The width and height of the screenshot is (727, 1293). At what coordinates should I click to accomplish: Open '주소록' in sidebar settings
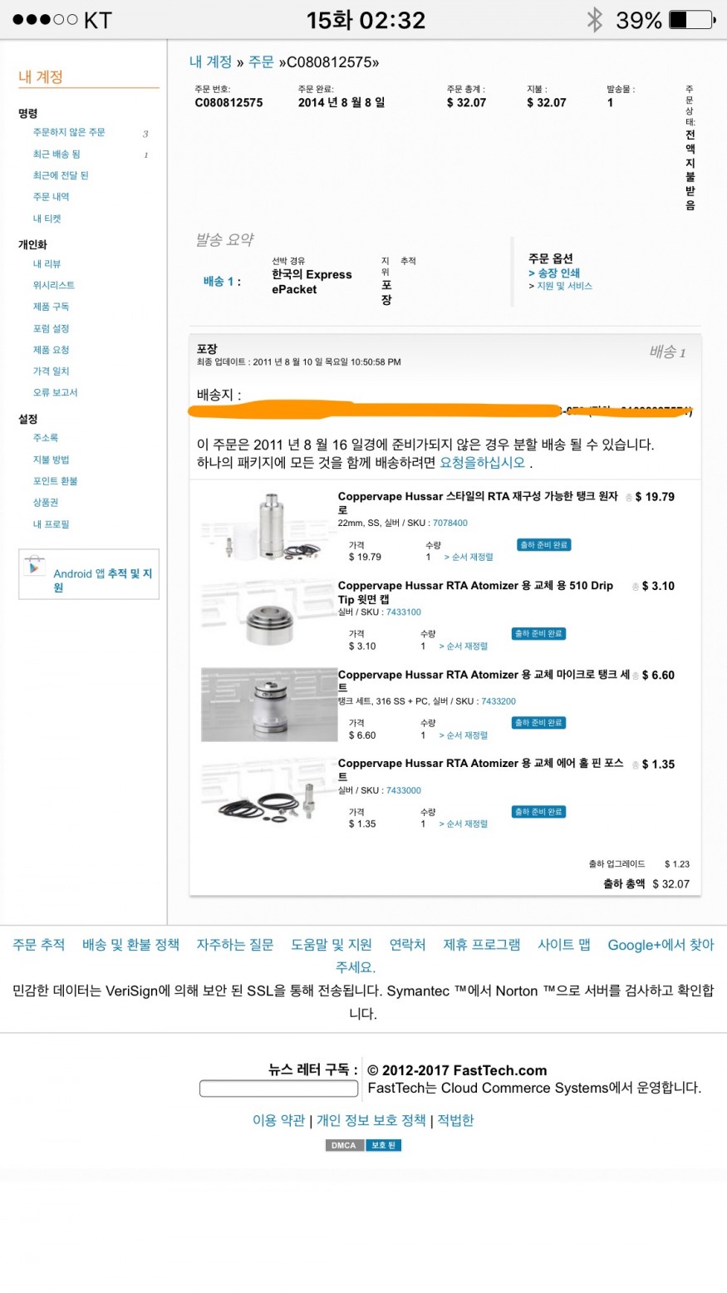pyautogui.click(x=46, y=437)
